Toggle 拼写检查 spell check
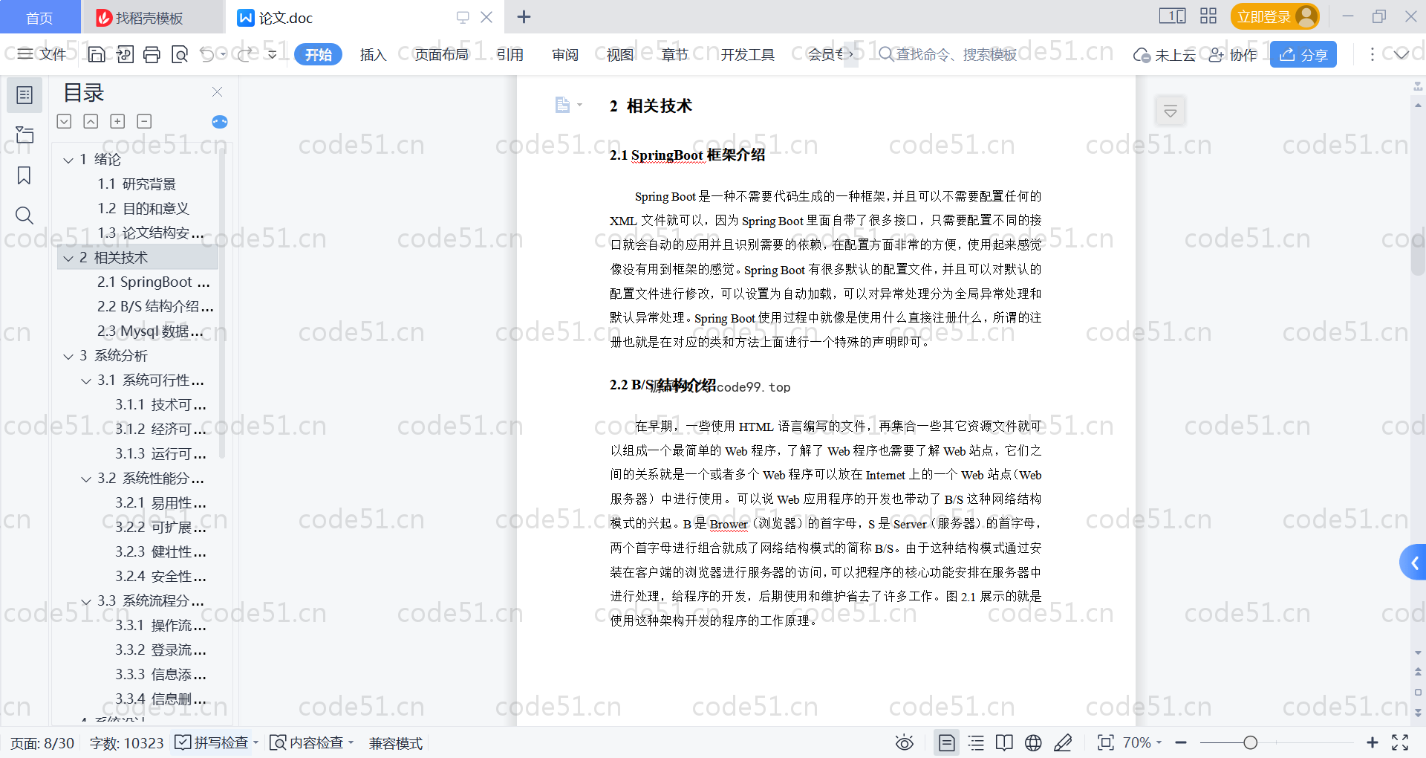The image size is (1426, 758). [x=212, y=742]
